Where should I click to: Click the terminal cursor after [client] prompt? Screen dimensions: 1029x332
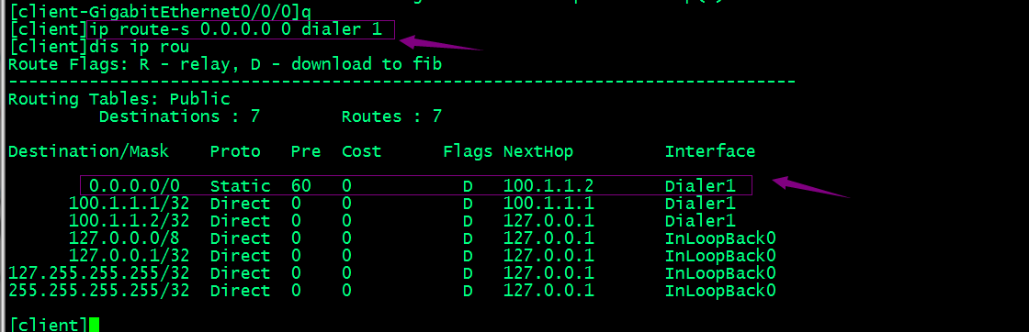94,325
